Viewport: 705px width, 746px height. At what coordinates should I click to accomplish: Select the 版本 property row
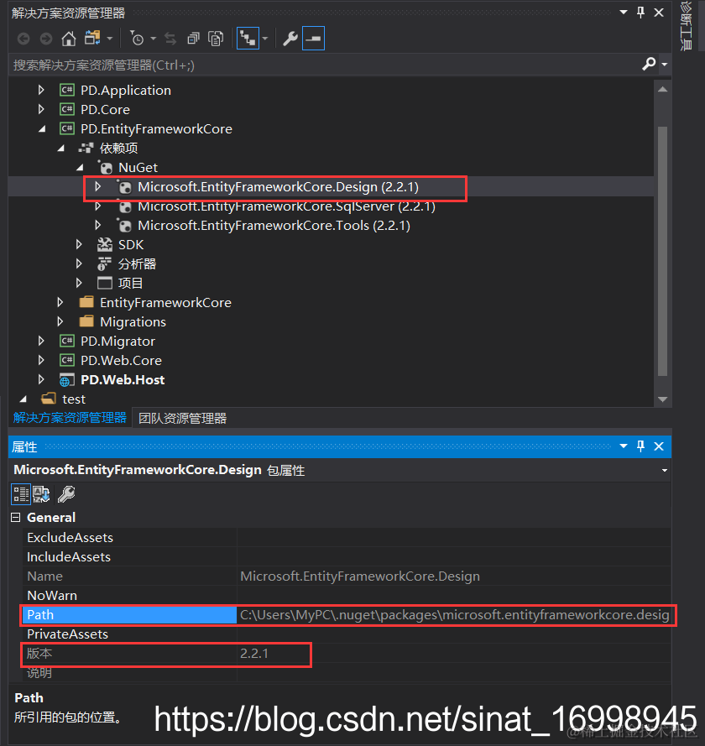[347, 653]
